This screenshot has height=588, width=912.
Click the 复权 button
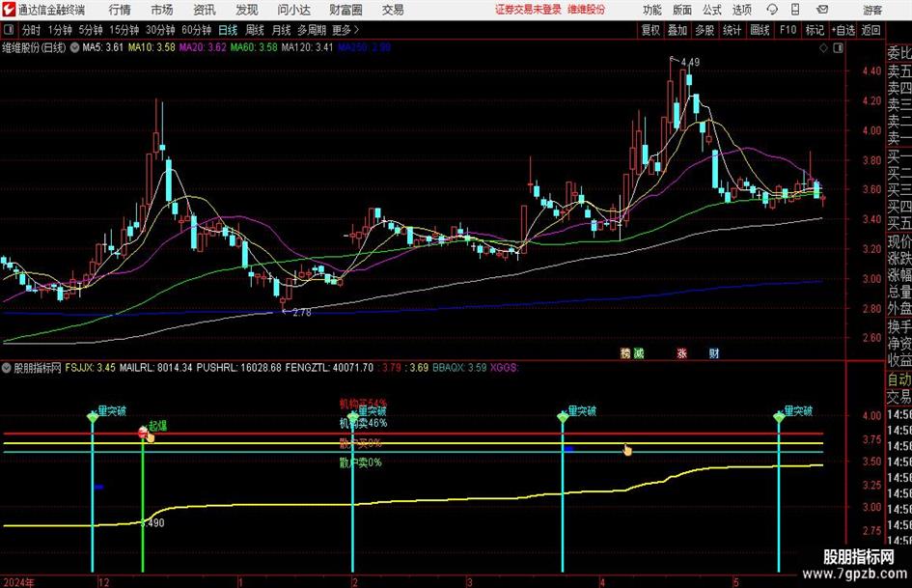[650, 30]
